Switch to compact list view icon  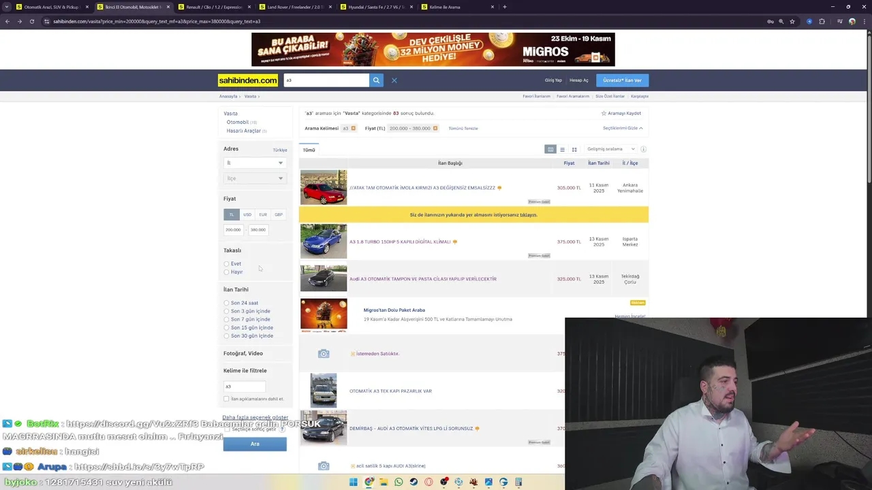(562, 149)
